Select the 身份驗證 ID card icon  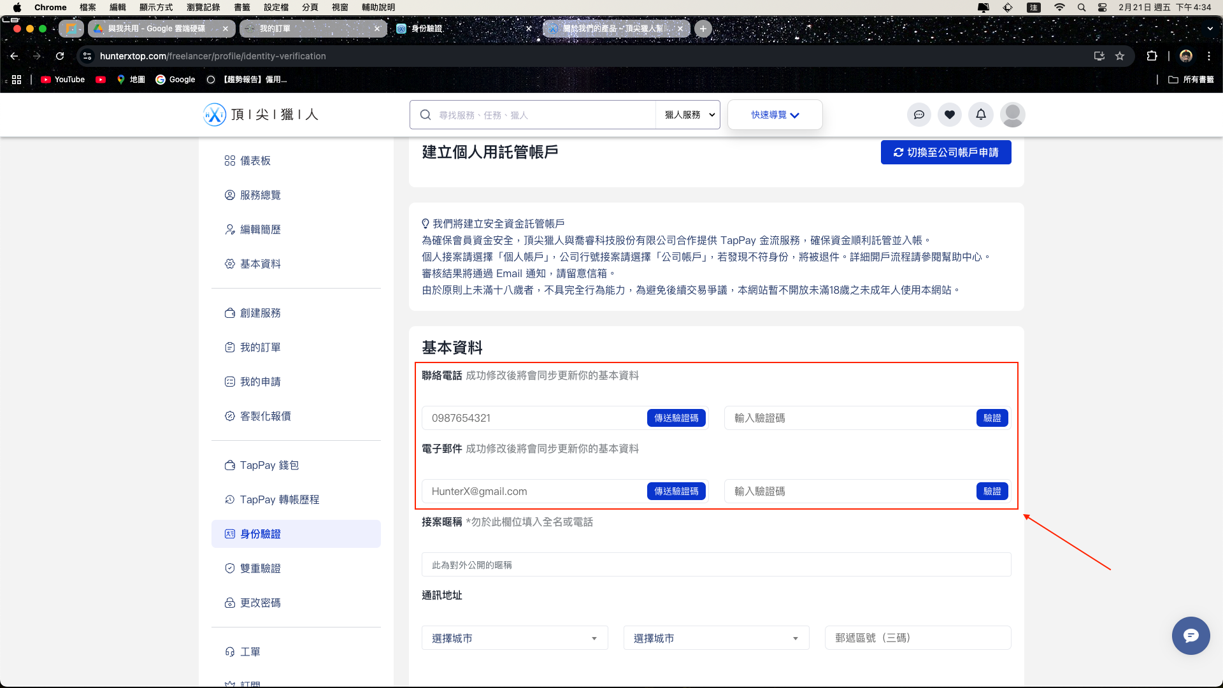click(x=230, y=534)
